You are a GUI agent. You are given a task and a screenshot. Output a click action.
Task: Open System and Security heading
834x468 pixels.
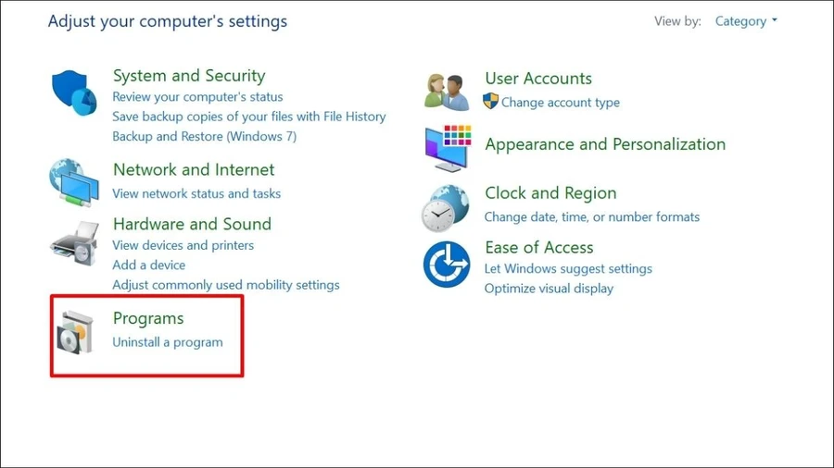(189, 76)
